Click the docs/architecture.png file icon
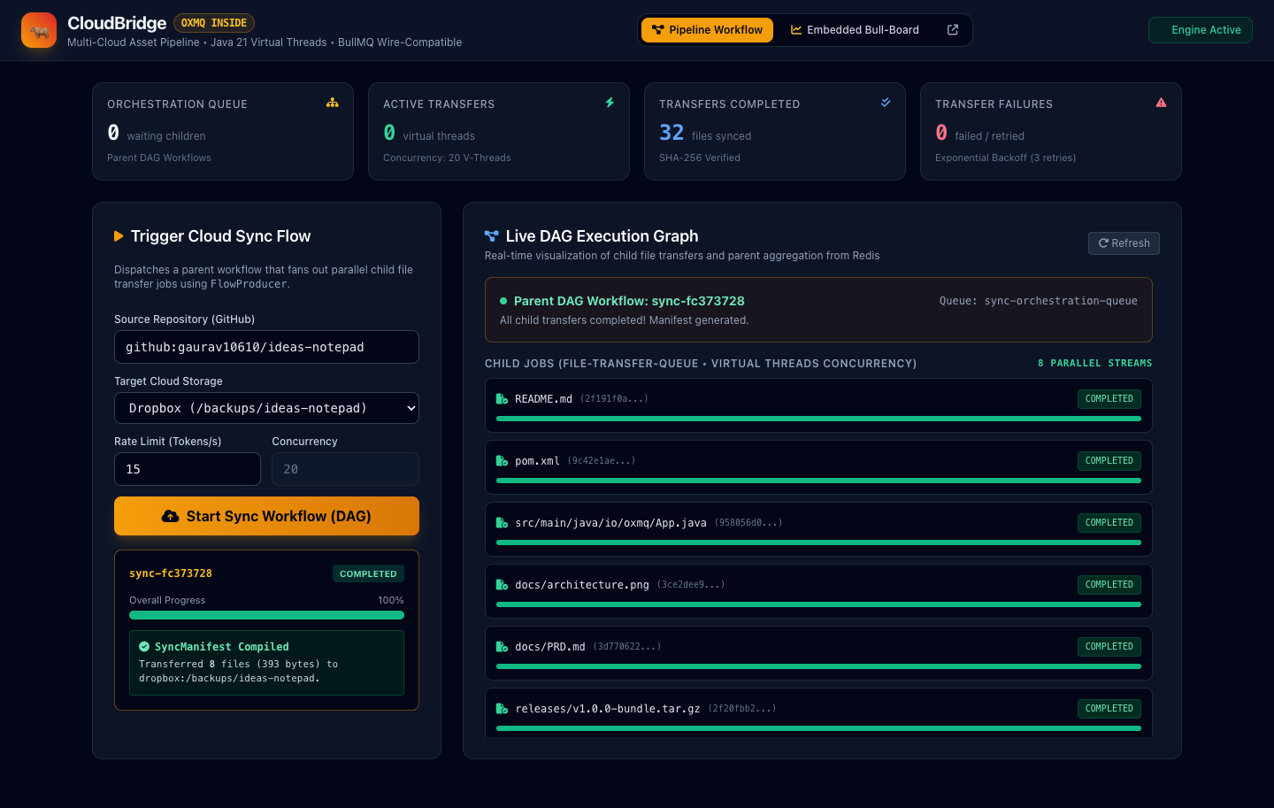Screen dimensions: 1274x808 click(502, 585)
